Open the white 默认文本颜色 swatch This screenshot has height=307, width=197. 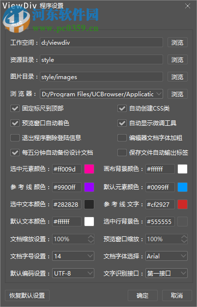coord(89,222)
